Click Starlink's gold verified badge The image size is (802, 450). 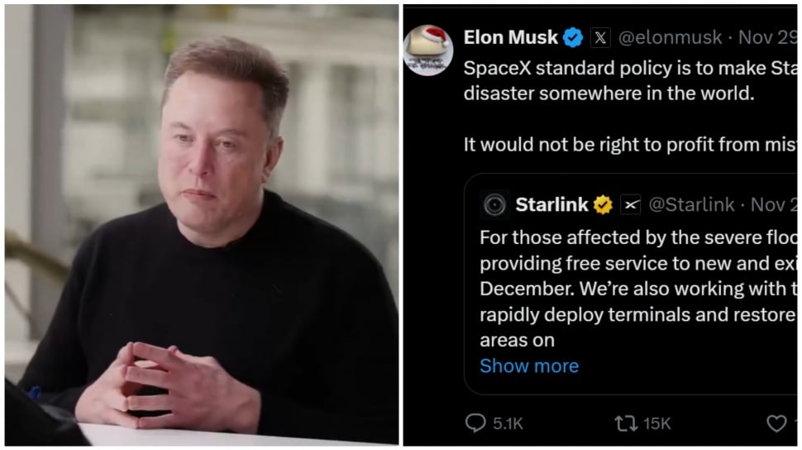[x=603, y=204]
